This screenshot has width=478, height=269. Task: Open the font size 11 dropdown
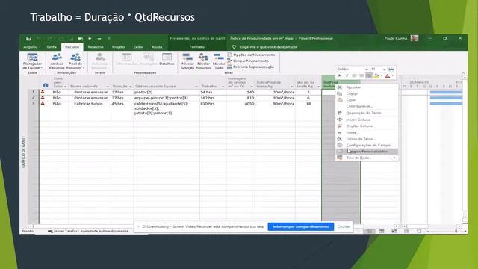385,69
